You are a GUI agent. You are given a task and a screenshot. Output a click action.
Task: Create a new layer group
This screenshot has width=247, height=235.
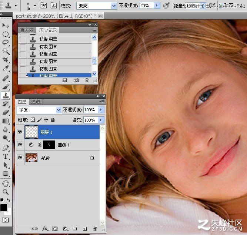[x=75, y=229]
